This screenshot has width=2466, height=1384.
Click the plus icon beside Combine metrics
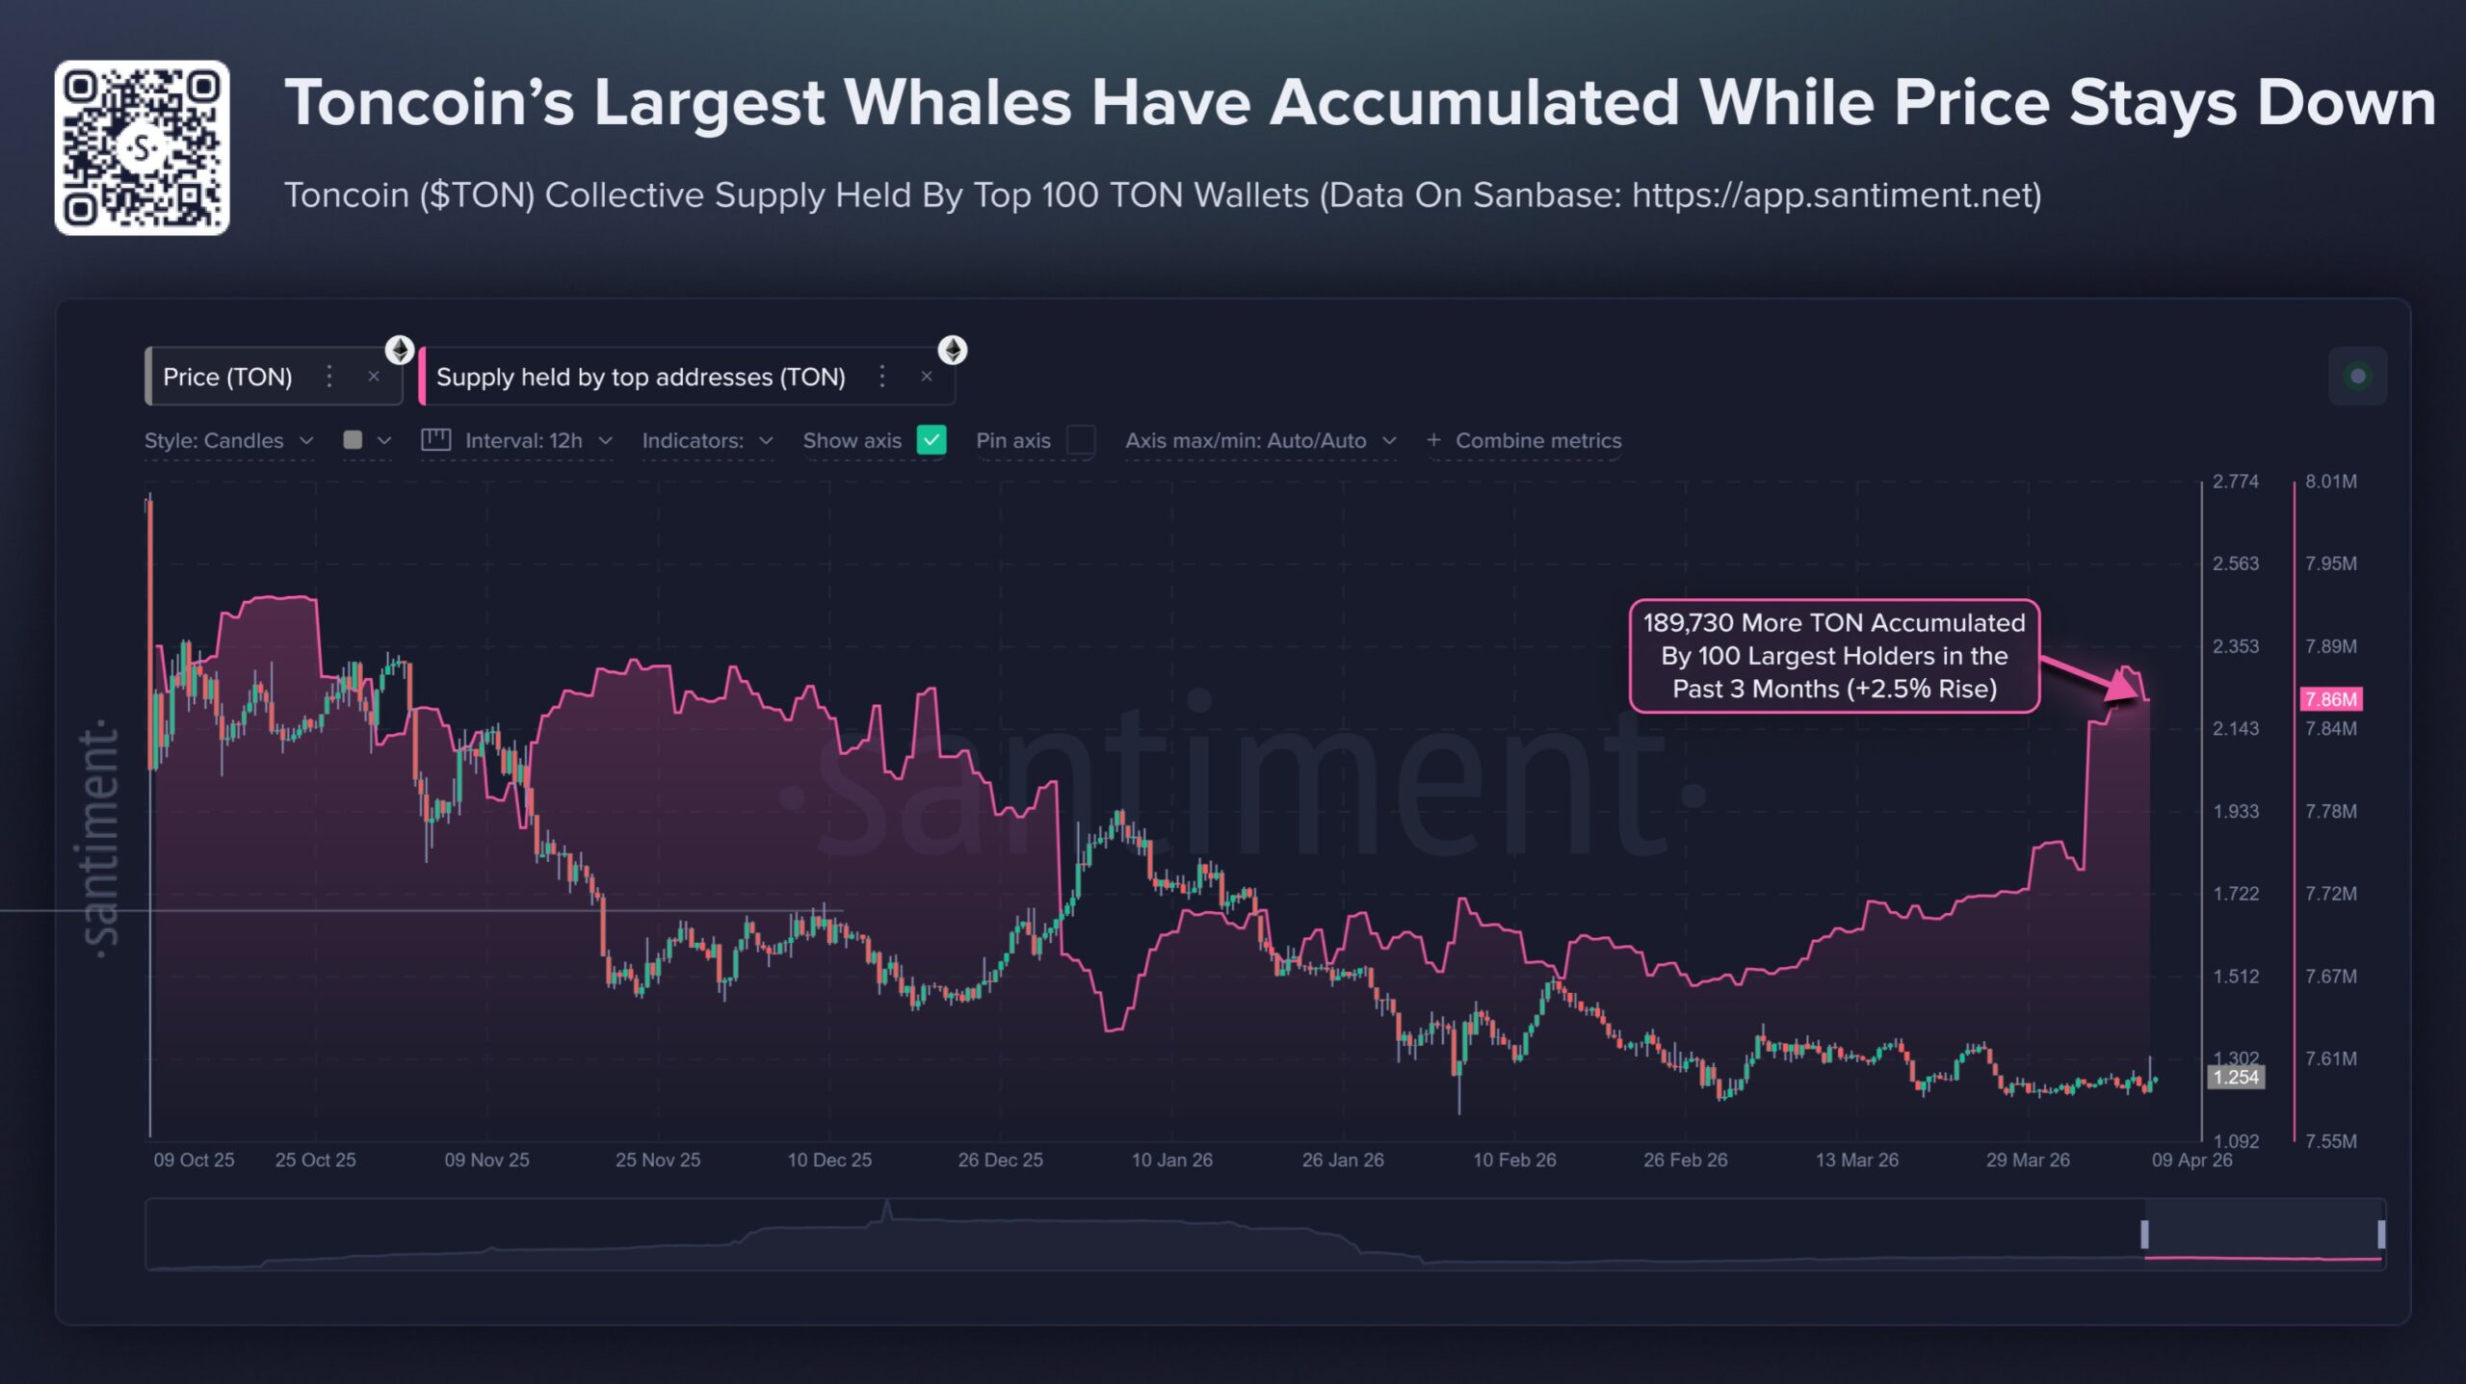click(1433, 440)
